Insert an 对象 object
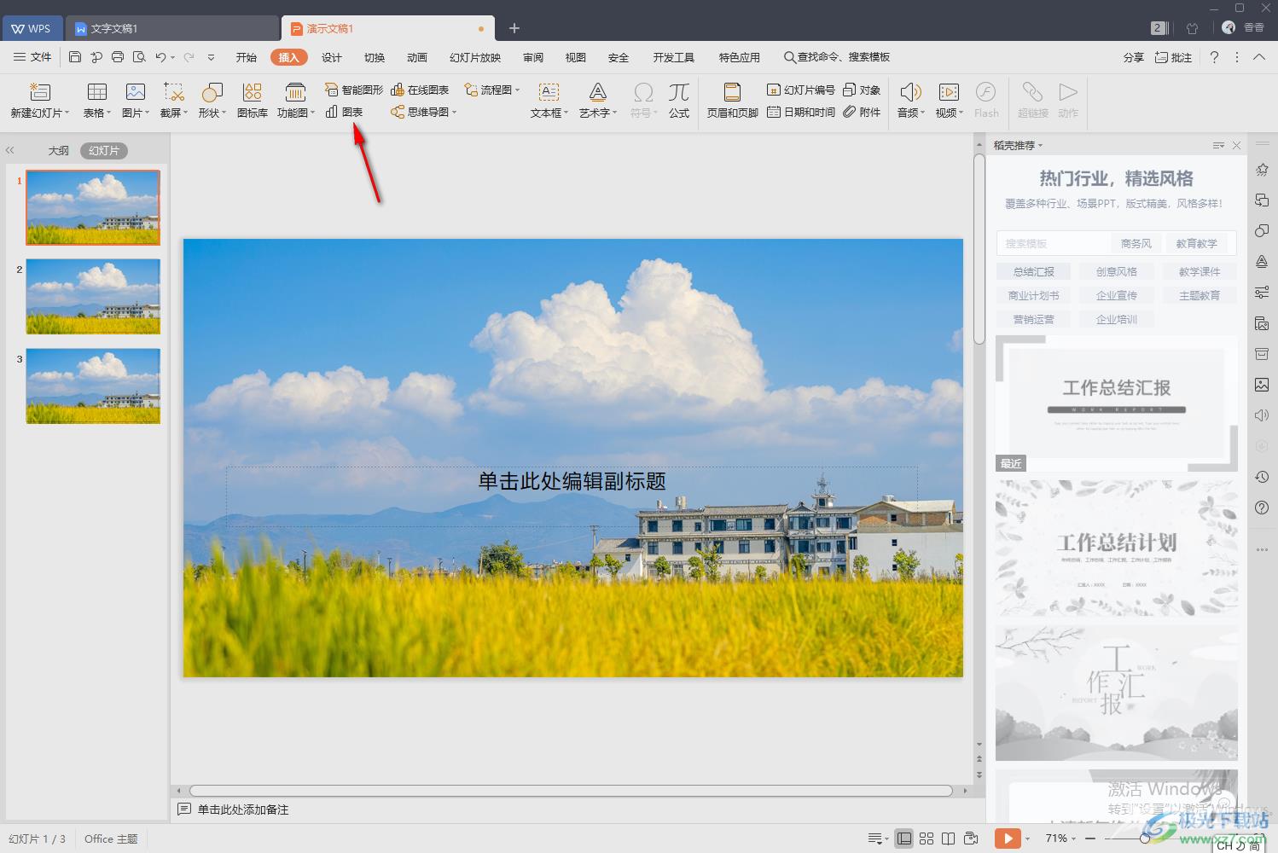Viewport: 1278px width, 853px height. (862, 90)
